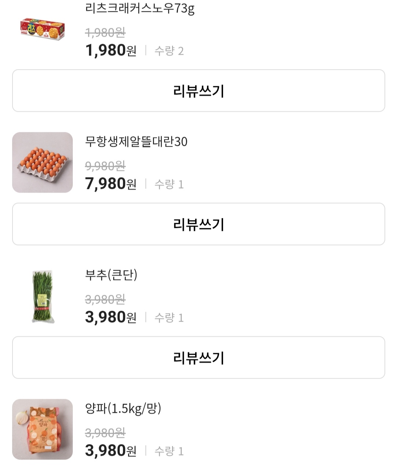
Task: Click 리뷰쓰기 button below the Ritz crackers
Action: tap(198, 90)
